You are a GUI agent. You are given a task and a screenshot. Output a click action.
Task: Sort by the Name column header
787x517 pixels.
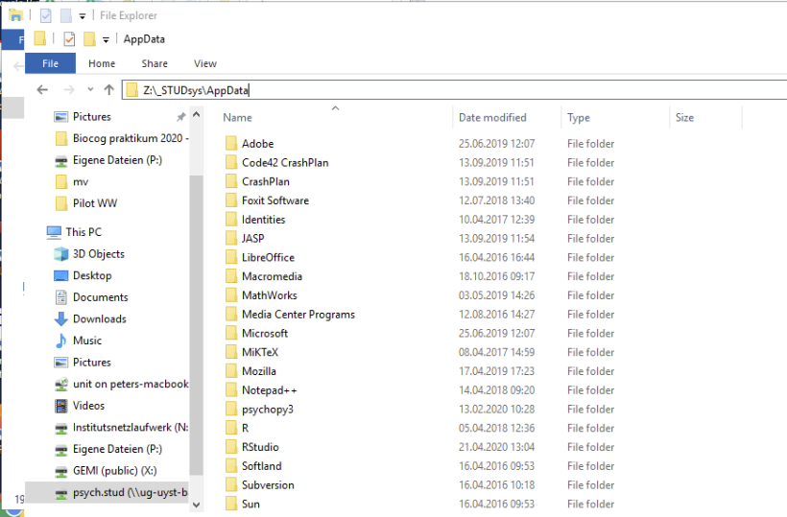[237, 117]
